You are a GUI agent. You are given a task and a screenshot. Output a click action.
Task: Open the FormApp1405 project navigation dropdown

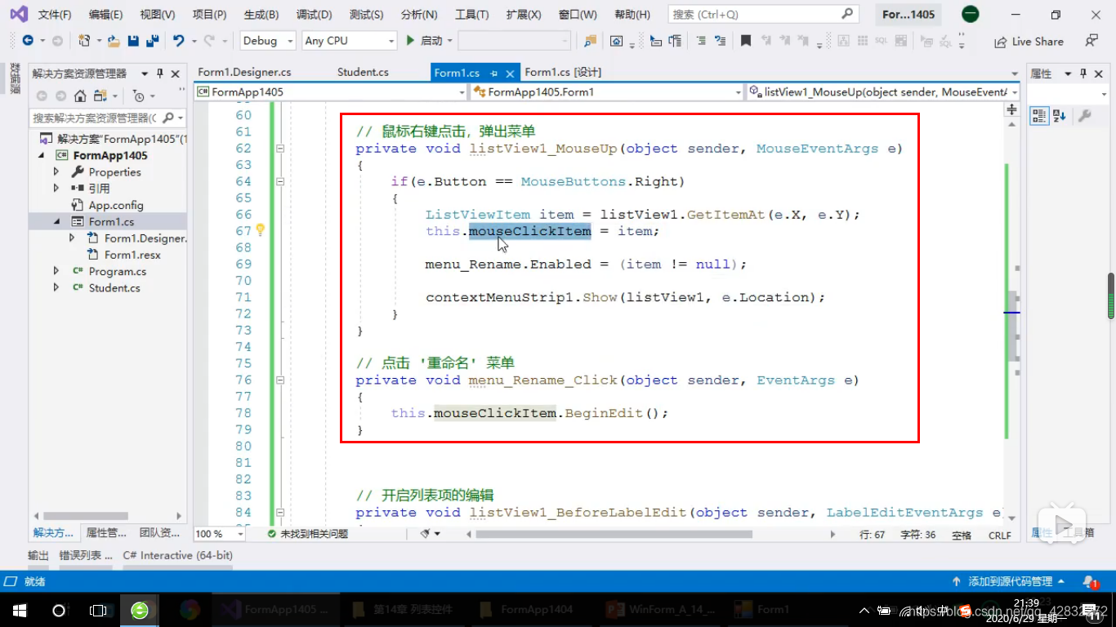330,92
